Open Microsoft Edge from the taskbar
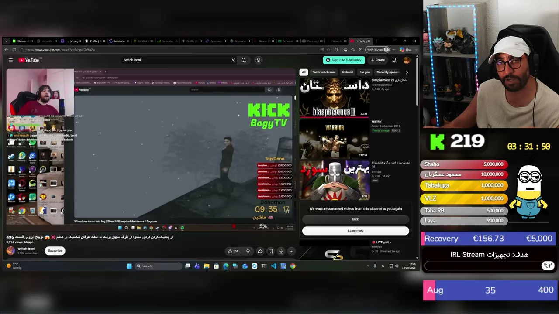The width and height of the screenshot is (559, 314). [x=226, y=266]
